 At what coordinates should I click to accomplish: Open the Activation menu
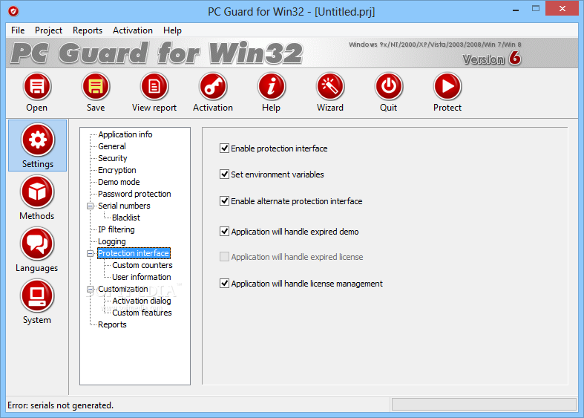[x=133, y=30]
